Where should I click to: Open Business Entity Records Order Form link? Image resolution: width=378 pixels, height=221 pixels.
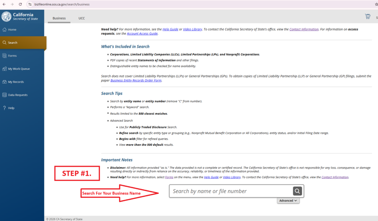pyautogui.click(x=136, y=80)
